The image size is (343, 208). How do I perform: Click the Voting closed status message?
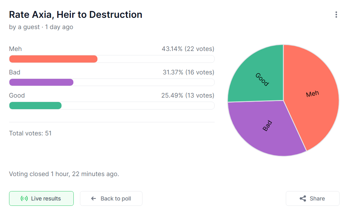(x=64, y=174)
